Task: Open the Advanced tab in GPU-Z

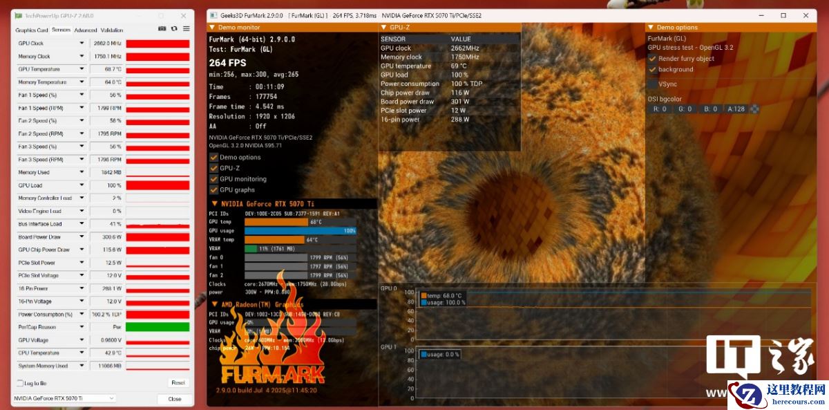Action: pyautogui.click(x=86, y=30)
